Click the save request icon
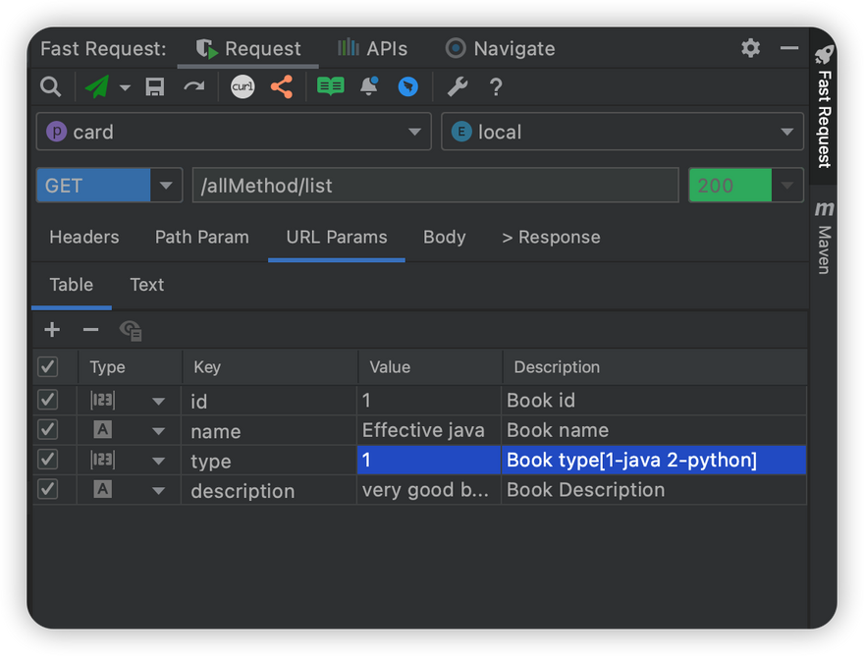The width and height of the screenshot is (864, 656). 155,87
